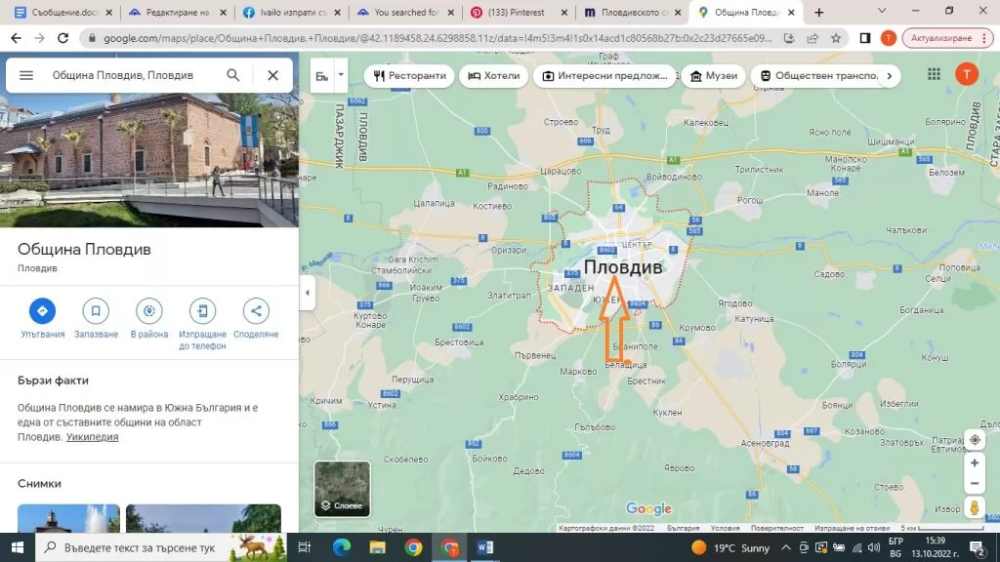Click the В района nearby icon
1000x562 pixels.
(x=149, y=311)
